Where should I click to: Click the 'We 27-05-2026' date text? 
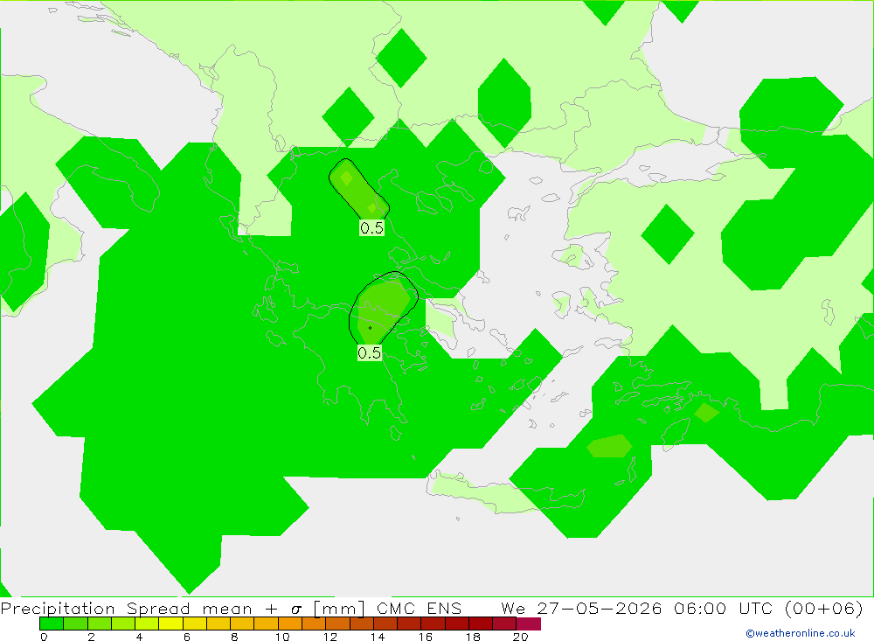(581, 608)
